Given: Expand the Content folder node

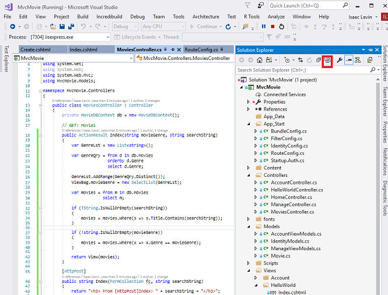Looking at the screenshot, I should (x=248, y=168).
